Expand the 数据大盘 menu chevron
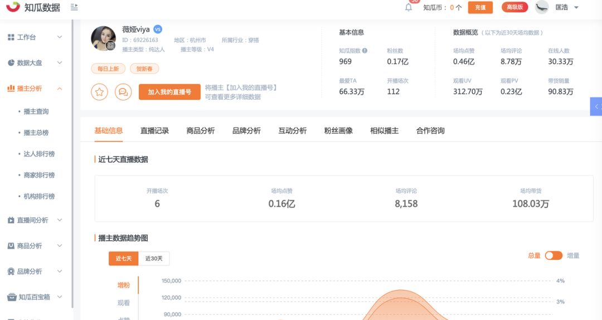 click(x=60, y=62)
